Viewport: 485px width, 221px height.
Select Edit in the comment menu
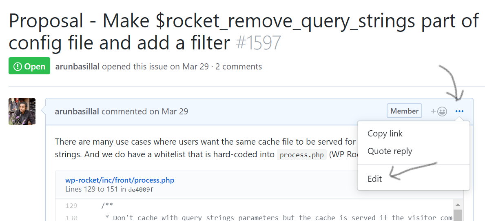[x=374, y=179]
